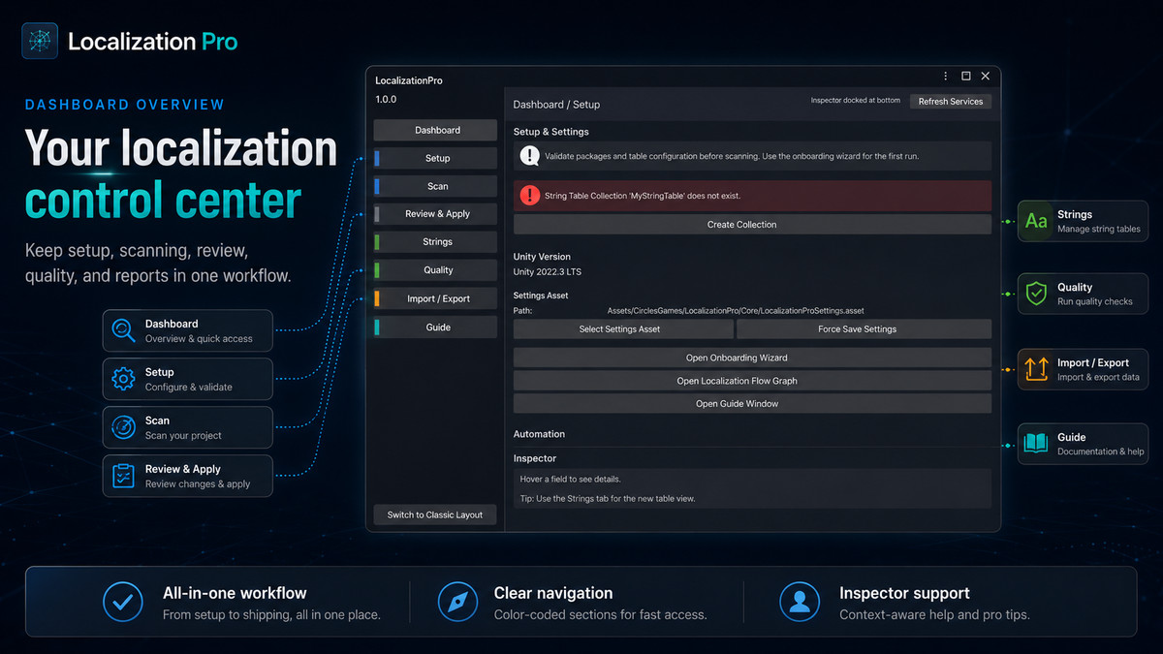Viewport: 1163px width, 654px height.
Task: Open the Dashboard tab in the sidebar
Action: (435, 130)
